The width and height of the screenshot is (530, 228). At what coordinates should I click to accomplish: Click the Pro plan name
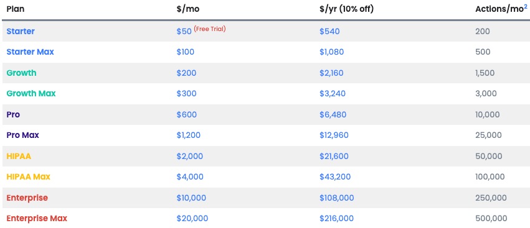coord(13,114)
